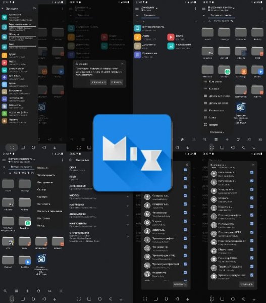Toggle 'Просмотр изображений' checkbox in bottom-third components list

[x=185, y=264]
